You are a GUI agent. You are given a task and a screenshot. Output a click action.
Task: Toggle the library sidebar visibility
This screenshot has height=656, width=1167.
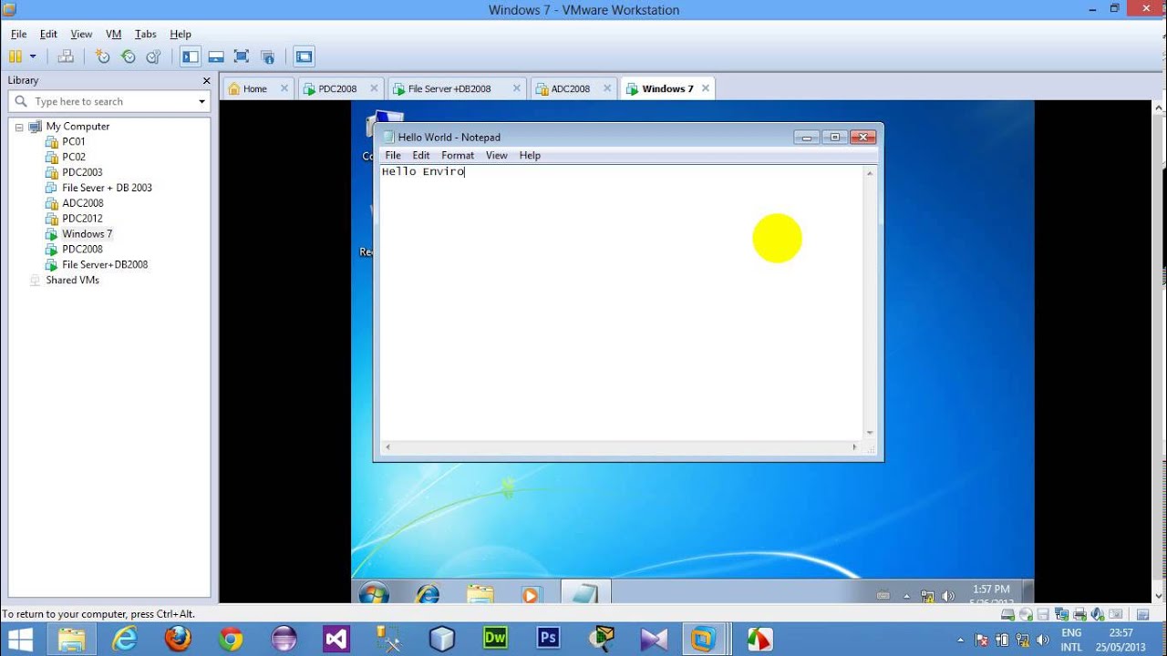click(190, 56)
